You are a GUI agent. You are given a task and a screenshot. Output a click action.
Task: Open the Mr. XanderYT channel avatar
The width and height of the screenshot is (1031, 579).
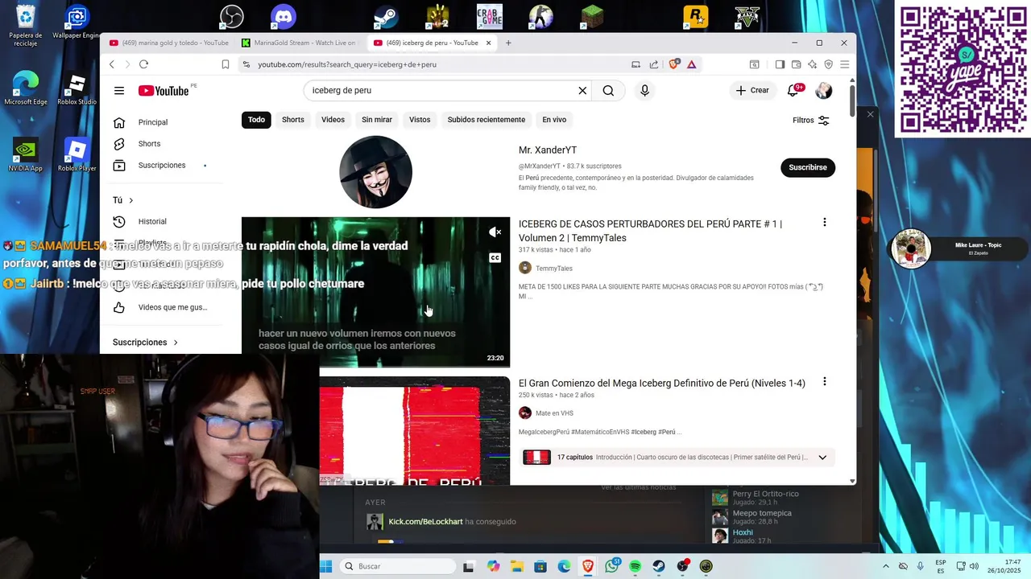(x=375, y=172)
